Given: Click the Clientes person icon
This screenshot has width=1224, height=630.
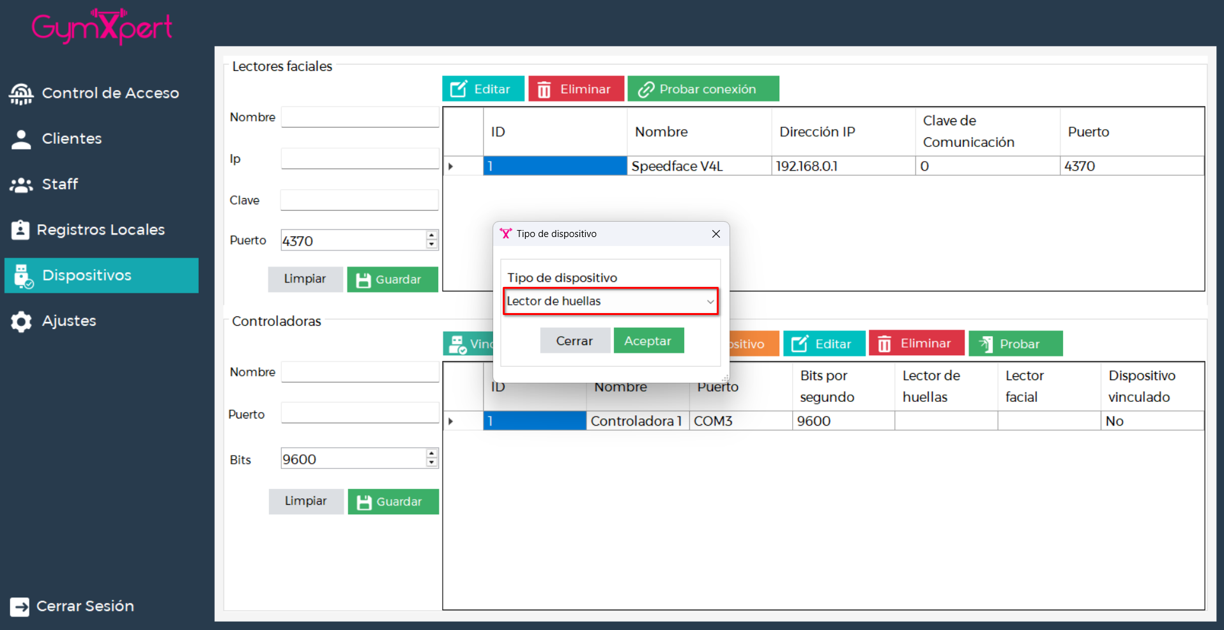Looking at the screenshot, I should point(21,139).
